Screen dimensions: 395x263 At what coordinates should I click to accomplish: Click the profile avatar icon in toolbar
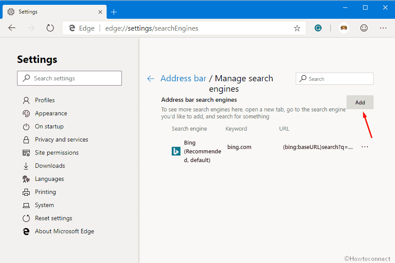(x=343, y=28)
